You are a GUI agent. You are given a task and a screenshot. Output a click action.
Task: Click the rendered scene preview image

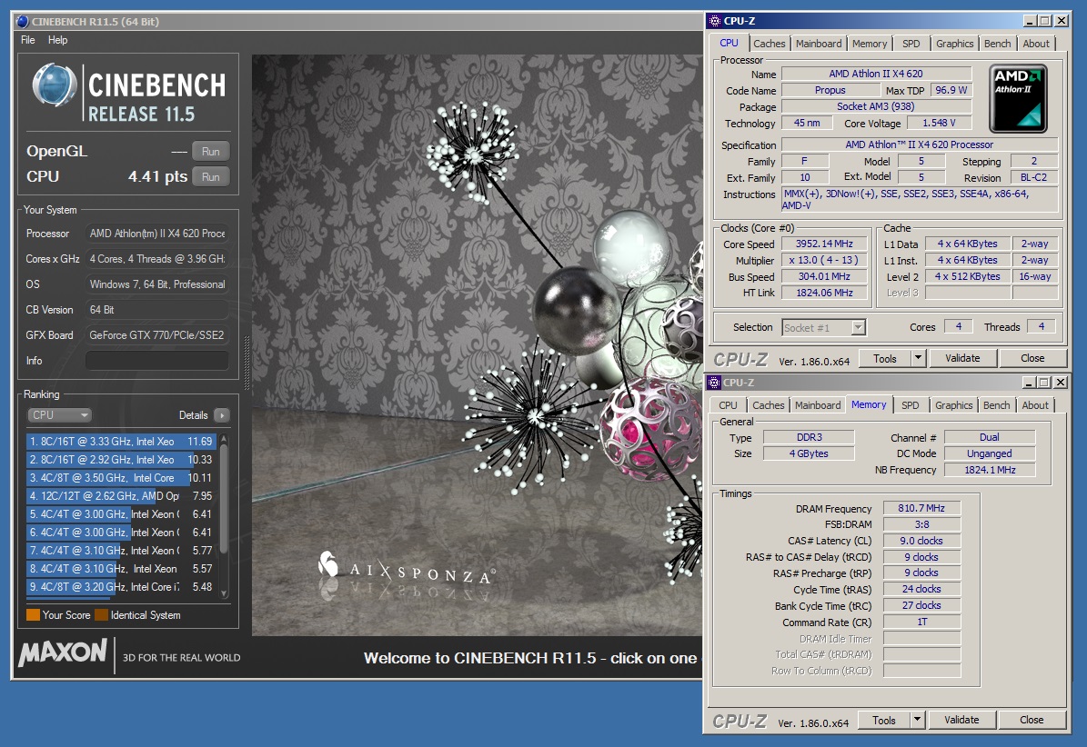click(x=477, y=344)
